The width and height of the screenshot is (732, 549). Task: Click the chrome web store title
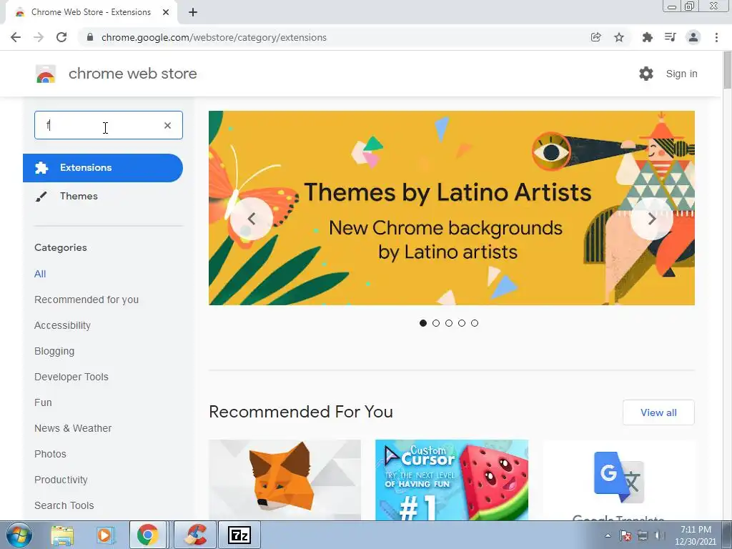[x=132, y=74]
